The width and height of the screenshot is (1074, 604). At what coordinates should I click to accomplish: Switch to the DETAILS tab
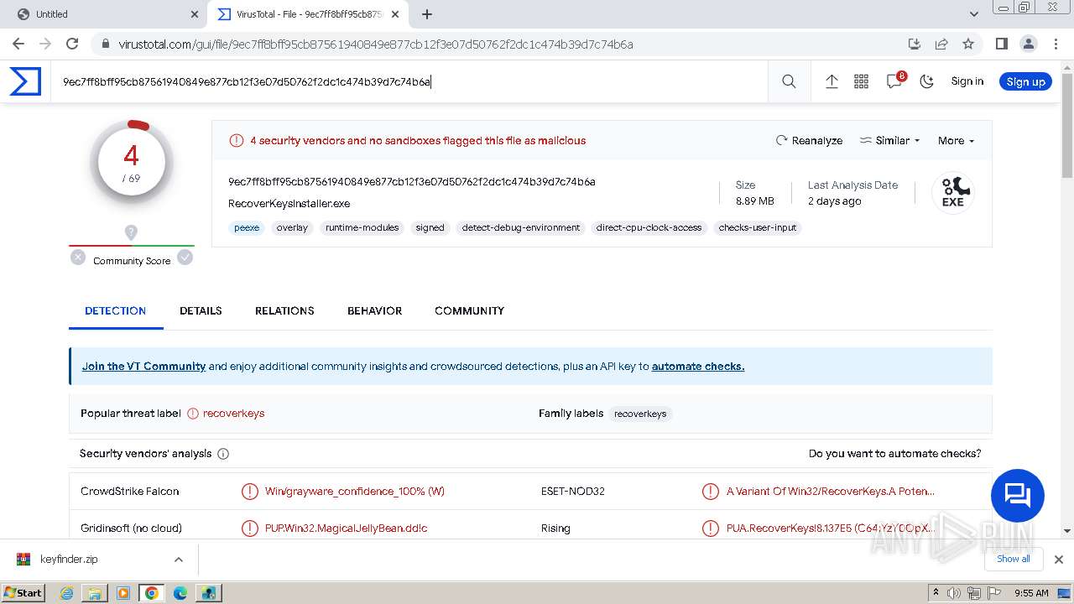coord(201,310)
